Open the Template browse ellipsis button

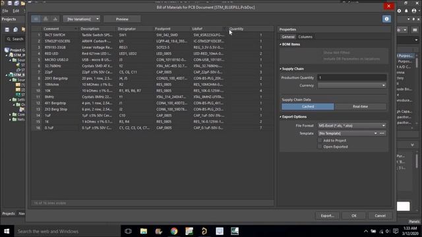pos(382,133)
